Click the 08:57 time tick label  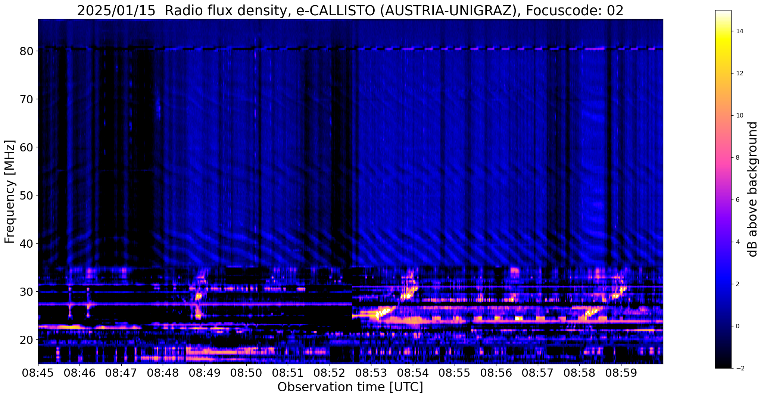(538, 373)
